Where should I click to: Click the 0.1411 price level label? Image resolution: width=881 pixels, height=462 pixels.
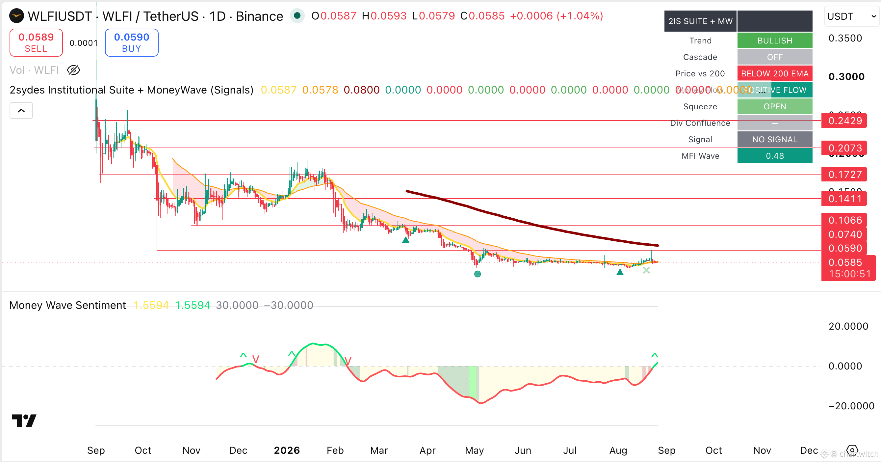coord(844,199)
